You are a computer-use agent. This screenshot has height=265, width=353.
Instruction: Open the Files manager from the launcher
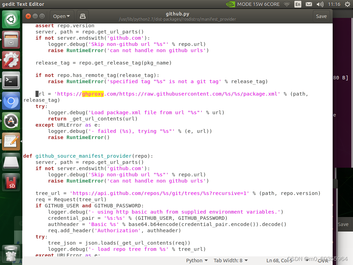coord(11,40)
